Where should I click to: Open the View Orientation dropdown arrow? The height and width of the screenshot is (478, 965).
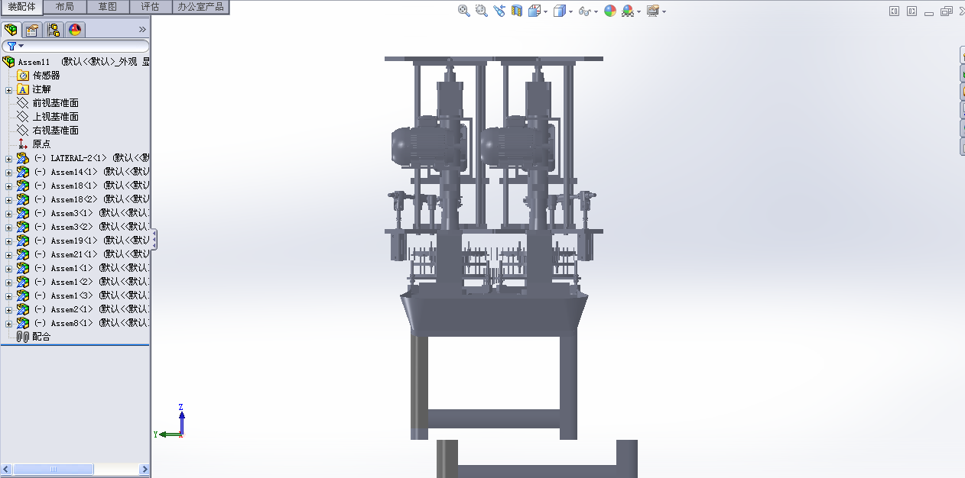[545, 11]
